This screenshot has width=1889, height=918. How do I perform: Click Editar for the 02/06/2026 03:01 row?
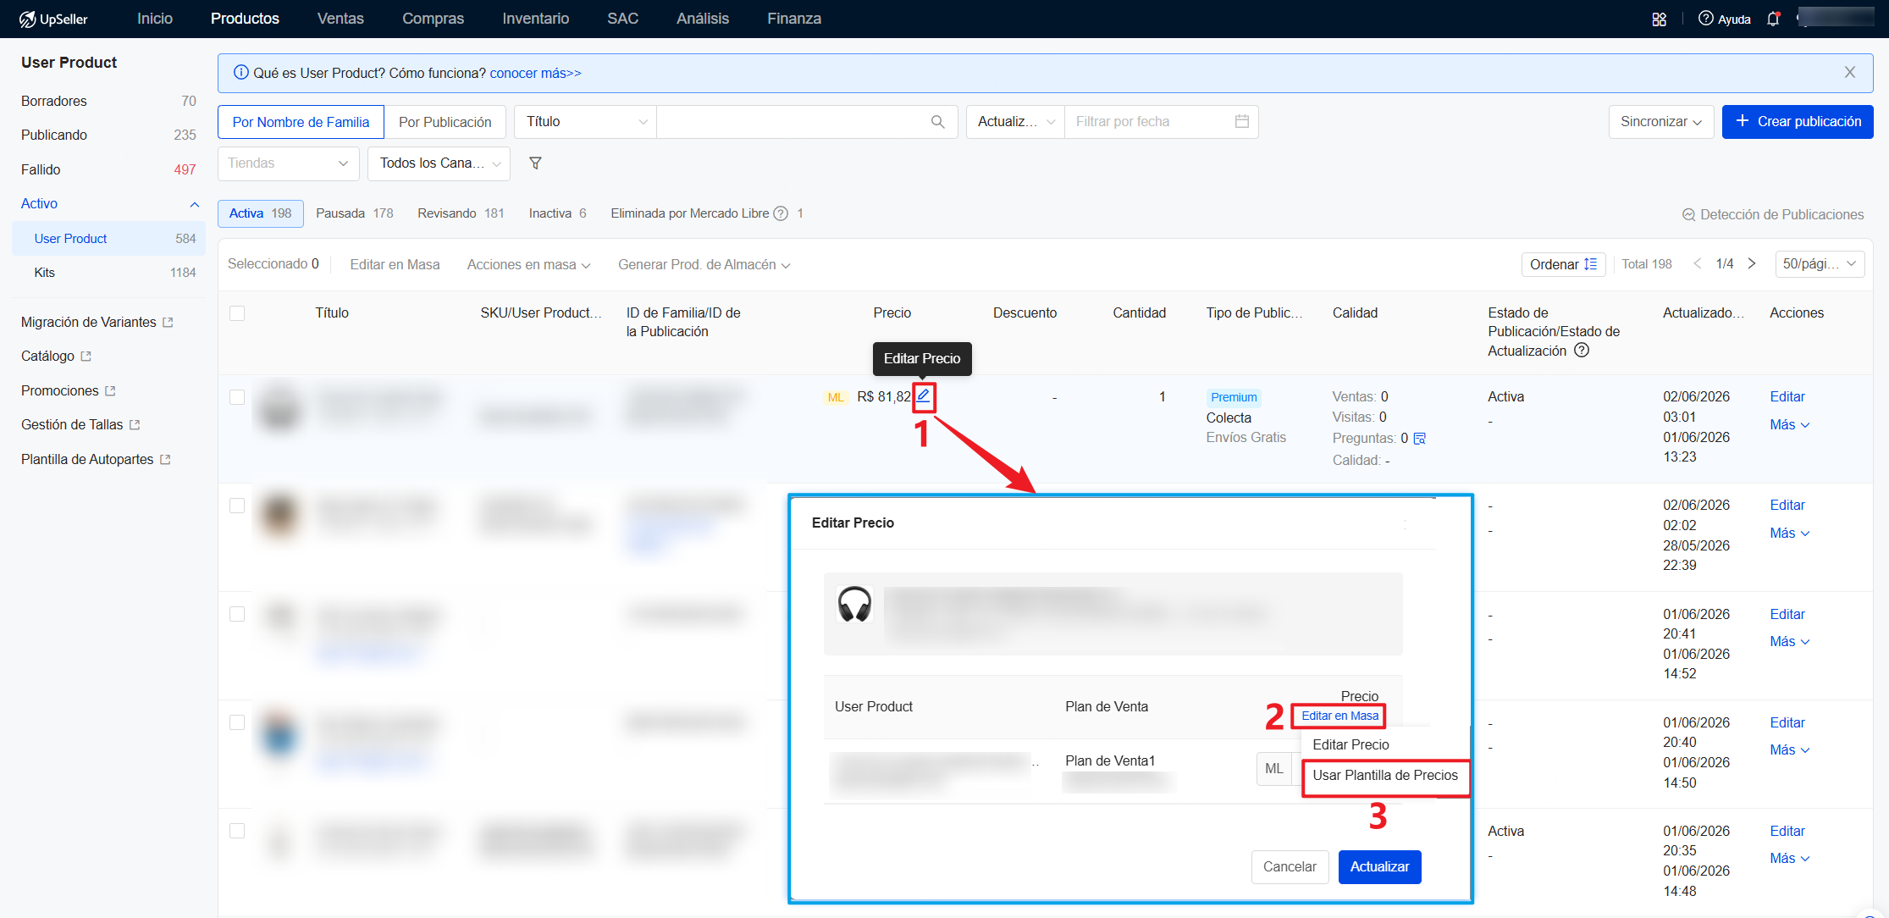(x=1787, y=397)
